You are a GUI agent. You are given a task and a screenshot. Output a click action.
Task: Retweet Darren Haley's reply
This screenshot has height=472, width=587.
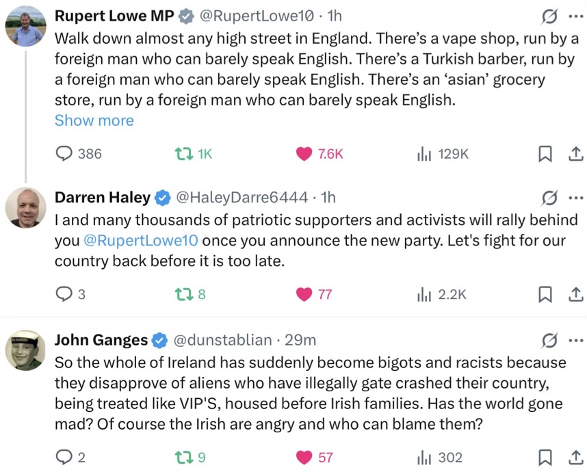coord(190,294)
